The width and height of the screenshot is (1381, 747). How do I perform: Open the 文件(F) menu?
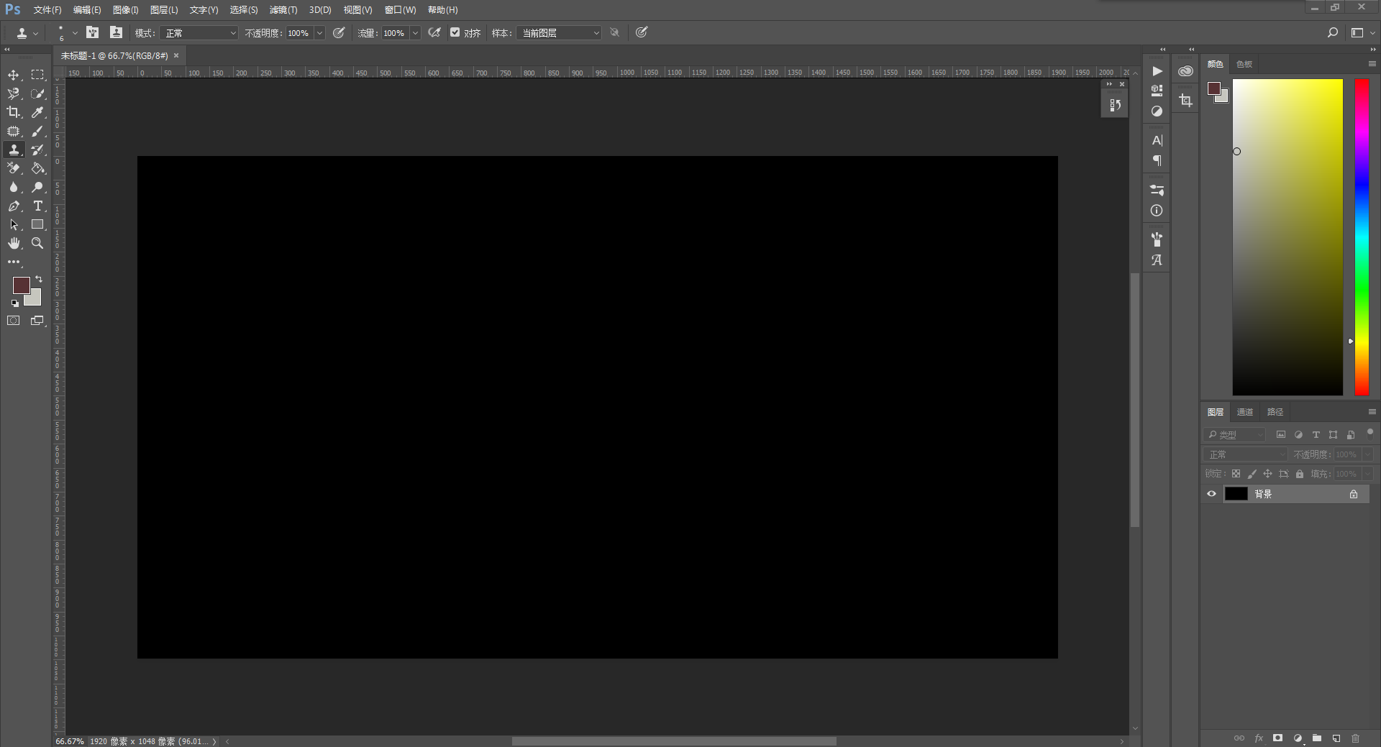47,10
